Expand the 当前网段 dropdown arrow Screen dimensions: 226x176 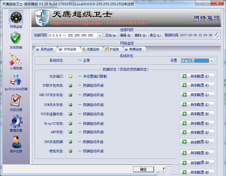point(100,35)
